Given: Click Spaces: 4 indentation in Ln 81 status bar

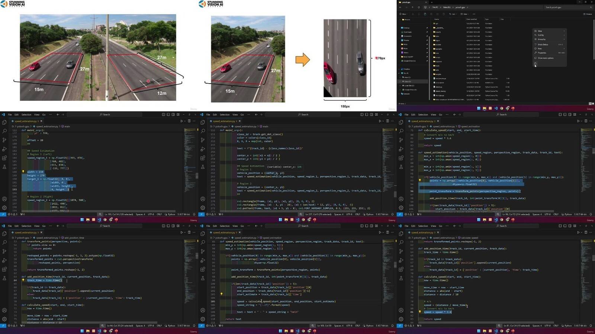Looking at the screenshot, I should [537, 326].
